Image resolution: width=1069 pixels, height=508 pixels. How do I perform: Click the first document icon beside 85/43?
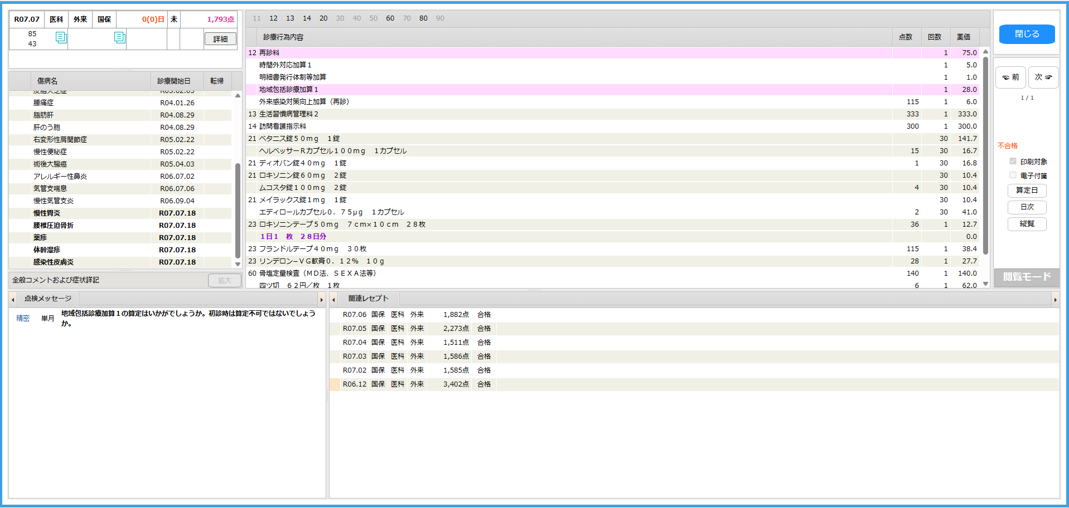point(61,37)
